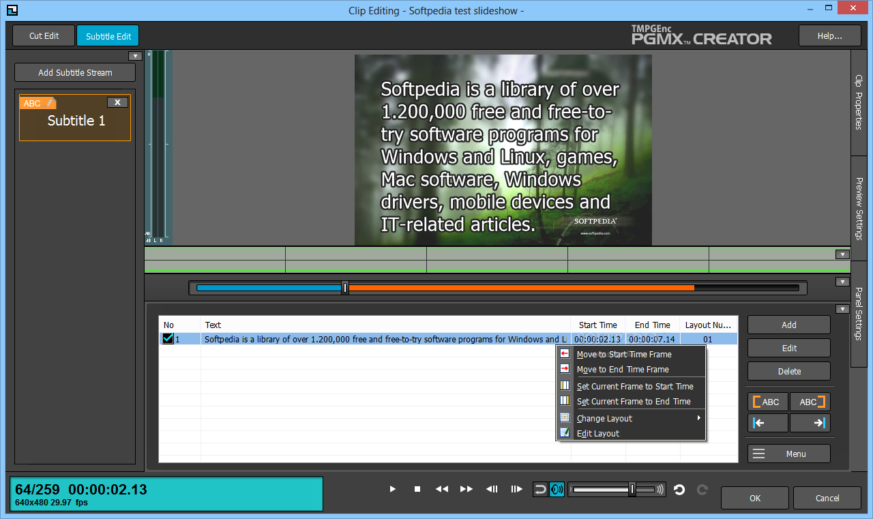
Task: Click the jump-to-end right arrow button
Action: [x=810, y=423]
